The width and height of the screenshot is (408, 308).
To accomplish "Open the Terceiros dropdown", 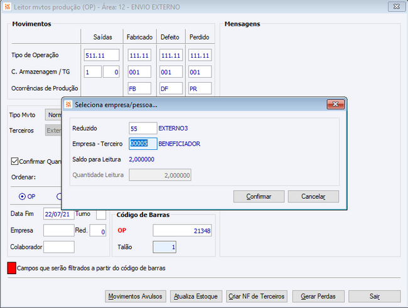I will pyautogui.click(x=53, y=130).
